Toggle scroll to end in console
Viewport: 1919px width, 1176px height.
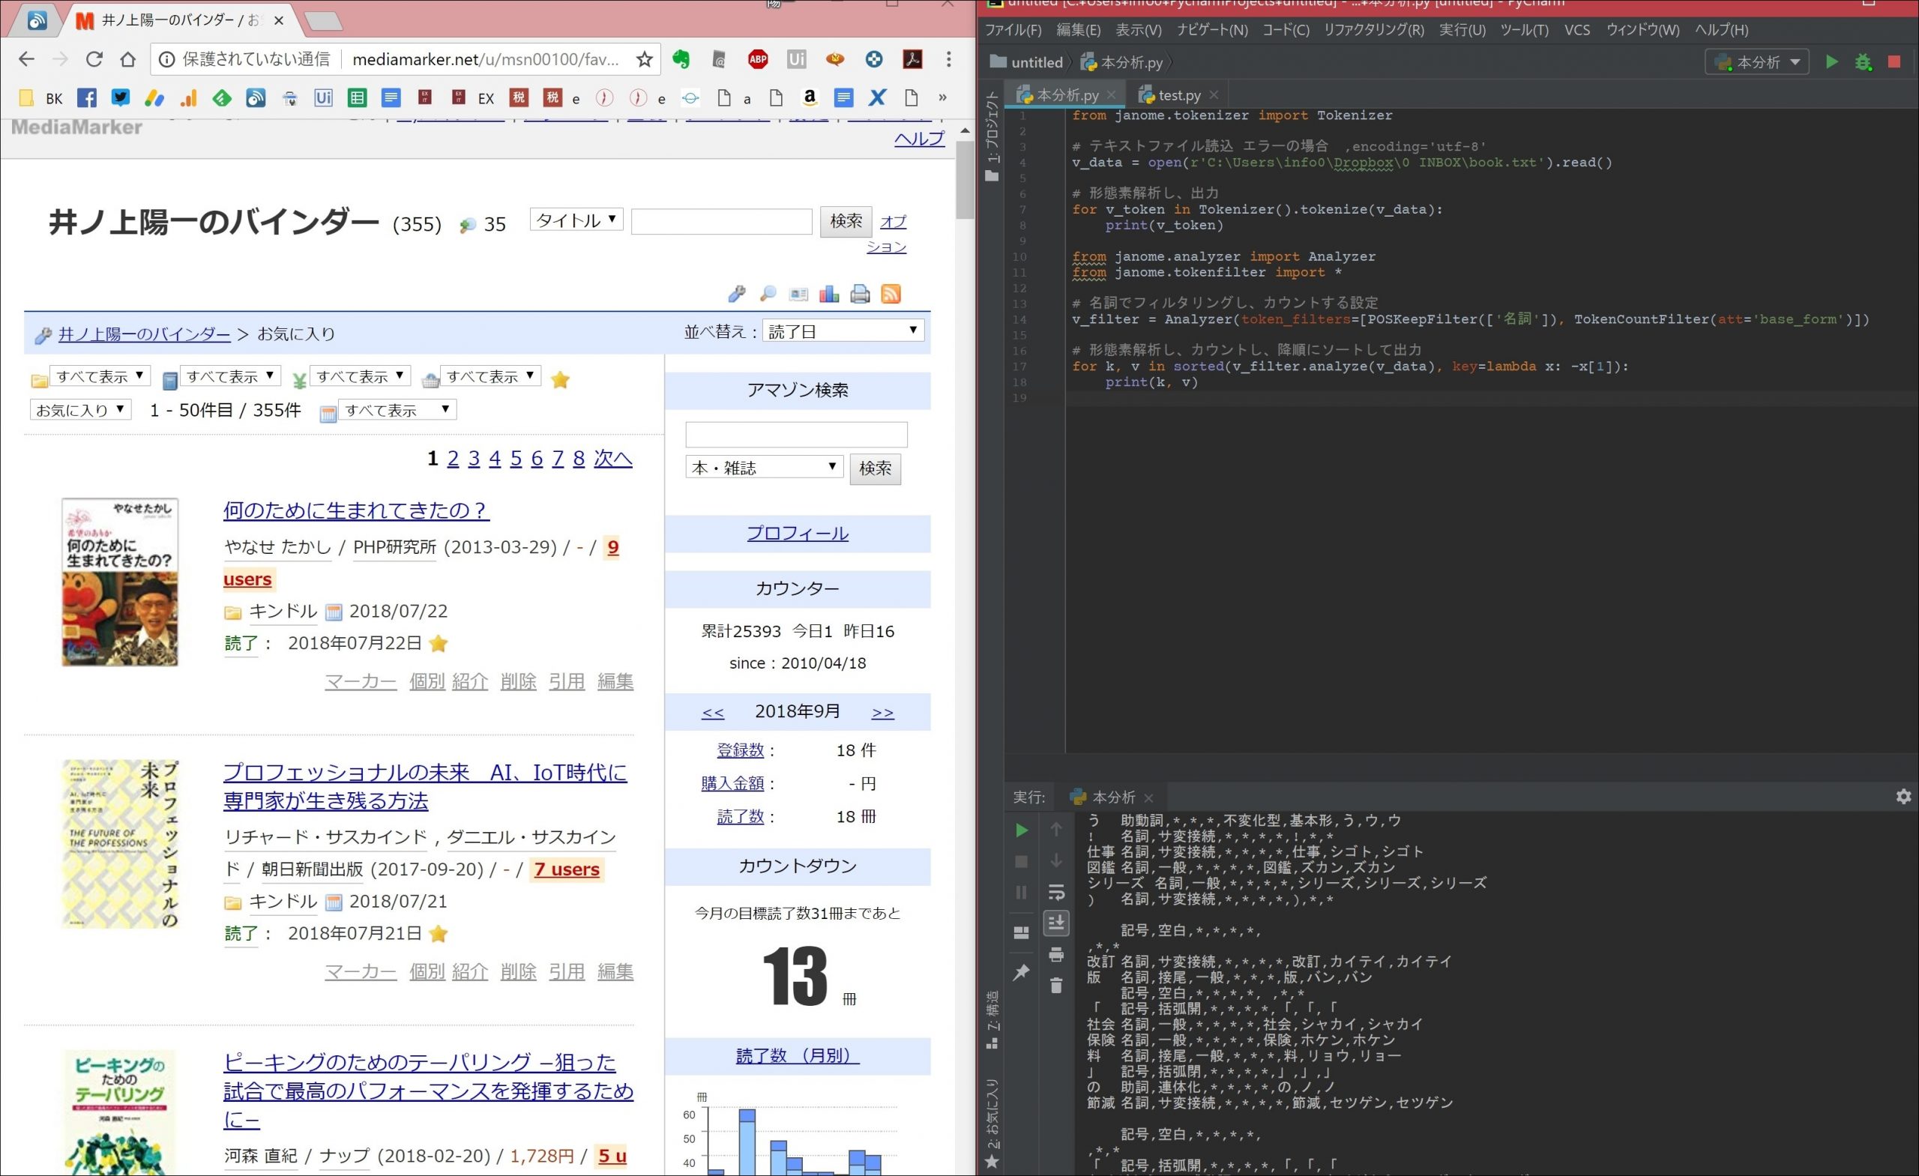point(1056,923)
